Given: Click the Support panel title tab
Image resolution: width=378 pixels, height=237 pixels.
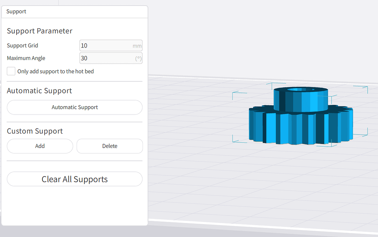Looking at the screenshot, I should pyautogui.click(x=16, y=11).
